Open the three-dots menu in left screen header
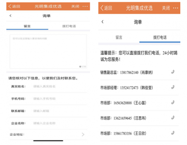 (85, 6)
